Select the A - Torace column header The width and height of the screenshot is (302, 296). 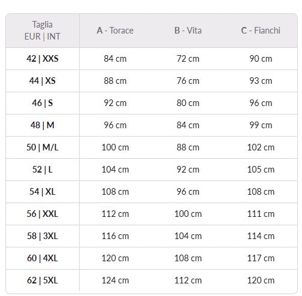tap(115, 31)
